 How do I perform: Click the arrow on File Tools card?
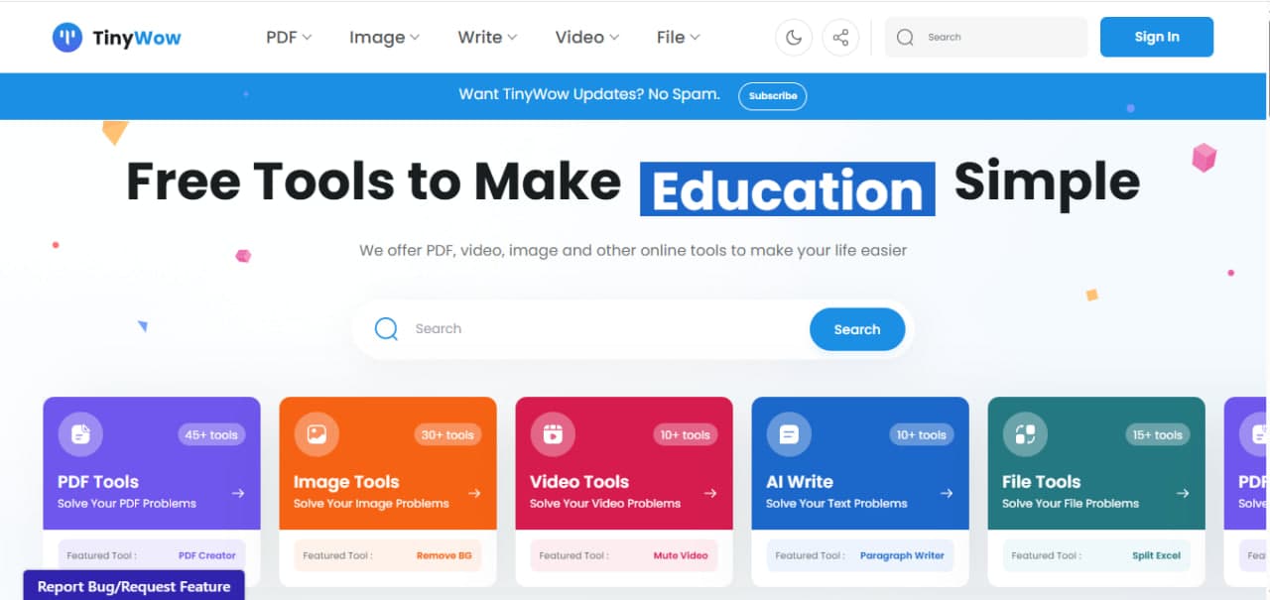pyautogui.click(x=1183, y=493)
